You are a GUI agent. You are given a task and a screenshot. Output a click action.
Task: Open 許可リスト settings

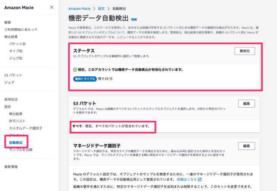(x=17, y=121)
